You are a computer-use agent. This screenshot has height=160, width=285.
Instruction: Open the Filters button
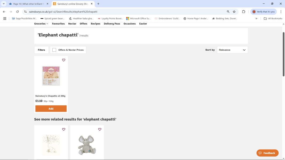[41, 50]
